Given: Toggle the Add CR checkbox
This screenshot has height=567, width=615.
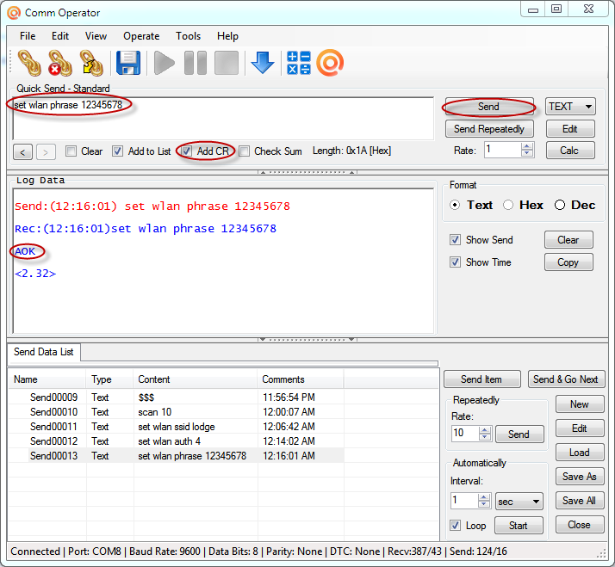Looking at the screenshot, I should click(x=187, y=151).
